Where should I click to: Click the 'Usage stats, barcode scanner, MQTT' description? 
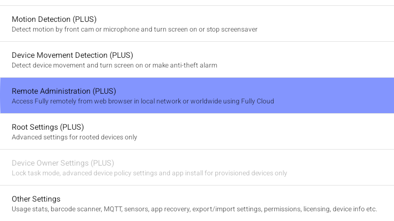[x=194, y=209]
